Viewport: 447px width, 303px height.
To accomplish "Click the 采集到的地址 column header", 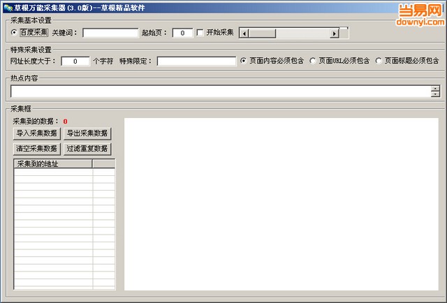I will (53, 163).
